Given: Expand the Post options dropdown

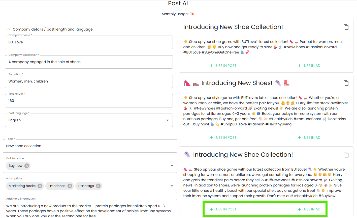Looking at the screenshot, I should [x=172, y=186].
